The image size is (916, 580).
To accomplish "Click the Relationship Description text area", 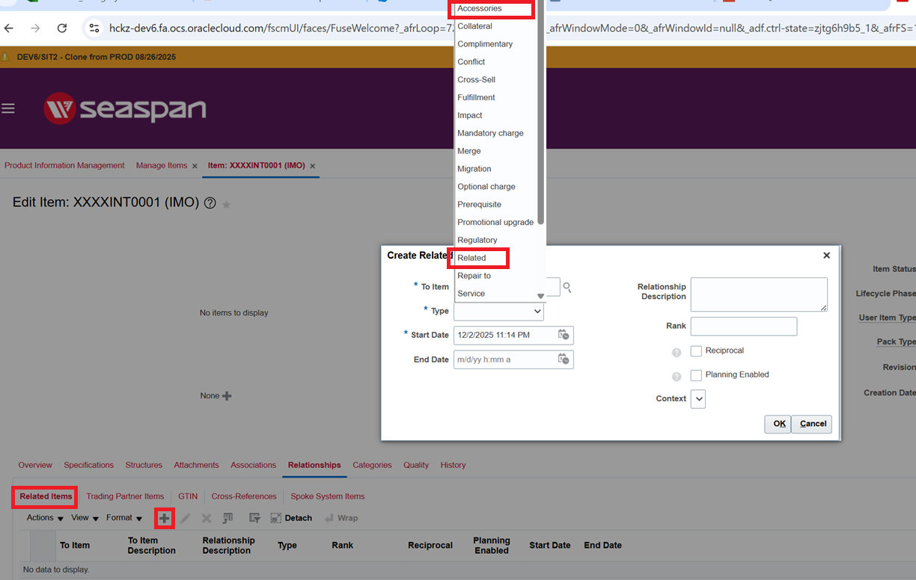I will click(x=759, y=294).
